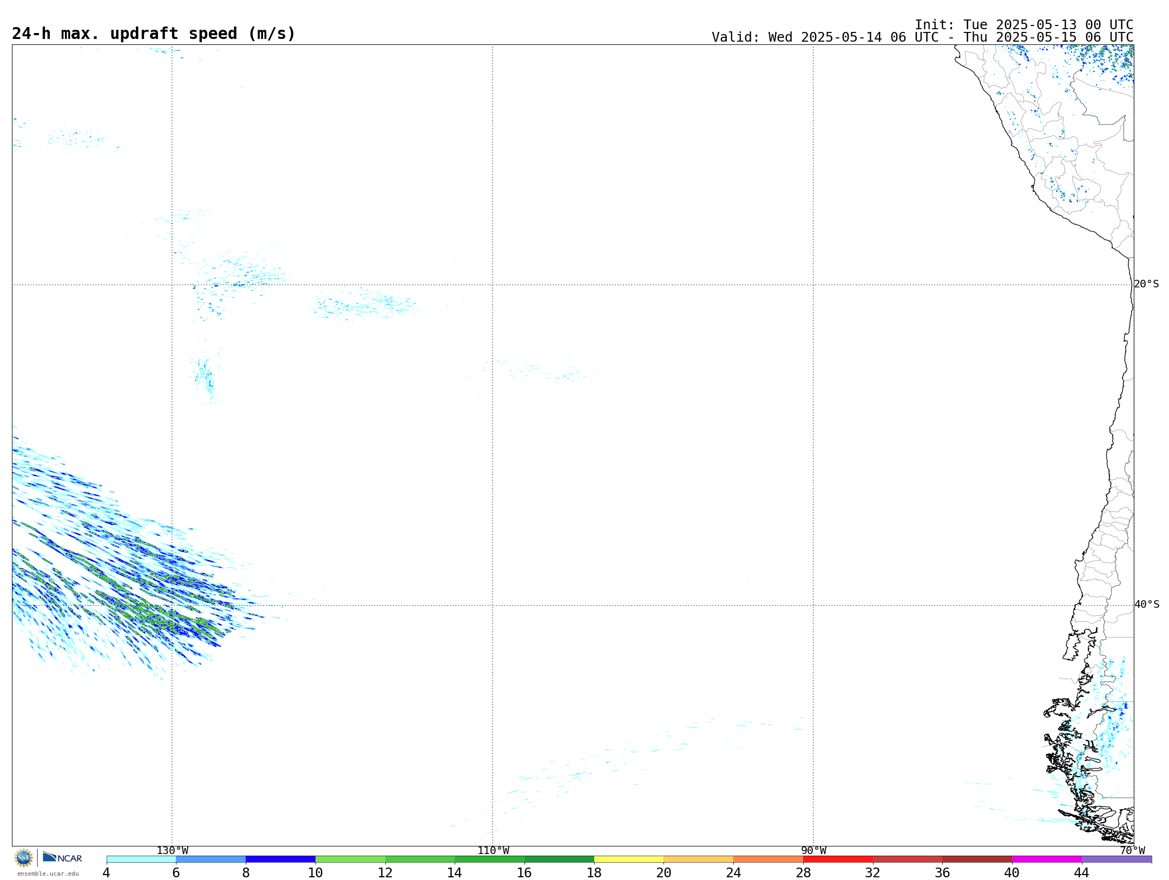Screen dimensions: 1169x880
Task: Click the NSF logo icon
Action: 24,858
